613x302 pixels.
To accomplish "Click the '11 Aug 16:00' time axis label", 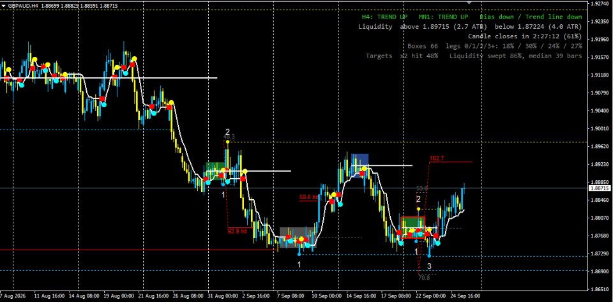I will click(x=49, y=296).
